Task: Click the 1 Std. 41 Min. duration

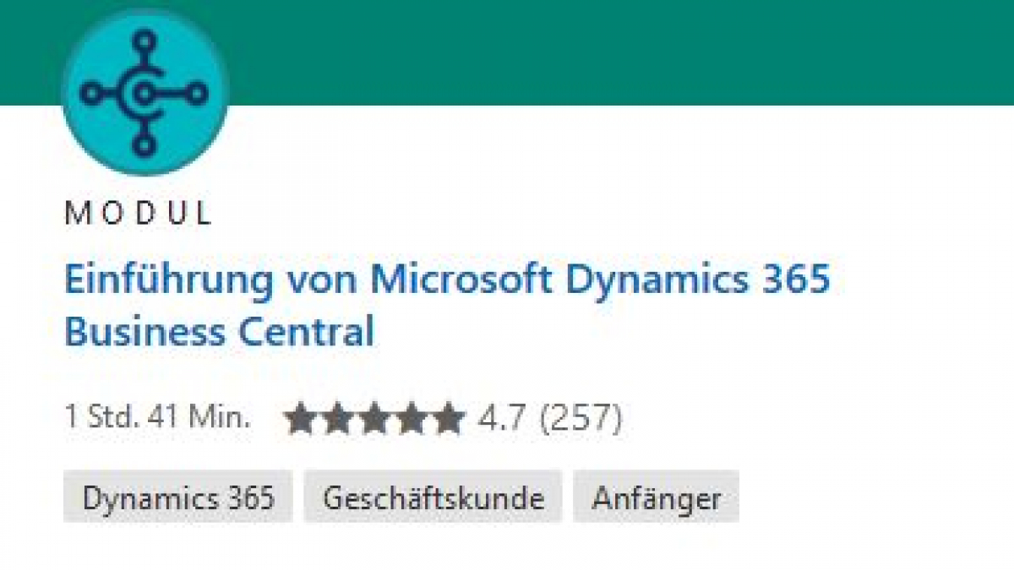Action: pyautogui.click(x=158, y=417)
